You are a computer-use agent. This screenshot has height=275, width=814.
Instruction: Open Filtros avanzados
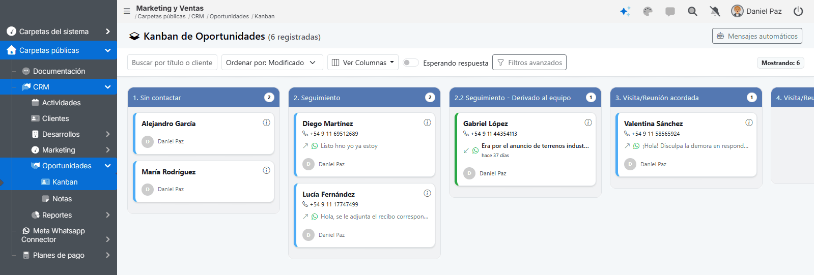(x=529, y=63)
